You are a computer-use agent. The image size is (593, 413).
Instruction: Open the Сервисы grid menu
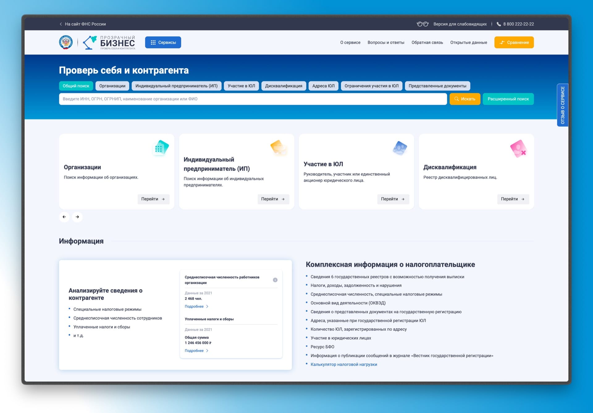[x=163, y=43]
